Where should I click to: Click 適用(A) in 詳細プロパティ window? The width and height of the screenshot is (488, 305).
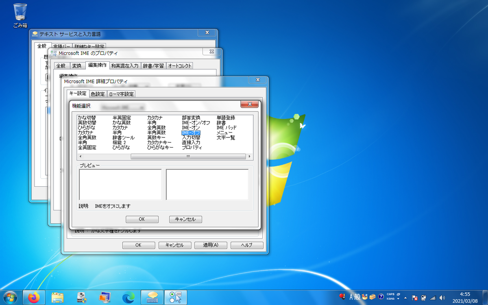tap(211, 245)
